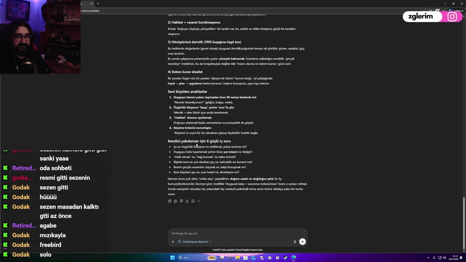Click list item 'Duyguyu hemen yukarı taşımadan önce 90 saniye'
The width and height of the screenshot is (466, 262).
(215, 97)
